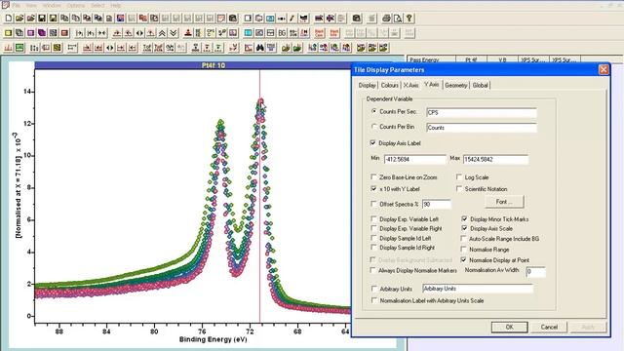The width and height of the screenshot is (624, 351).
Task: Check Always Display Normalise Markers
Action: coord(372,270)
